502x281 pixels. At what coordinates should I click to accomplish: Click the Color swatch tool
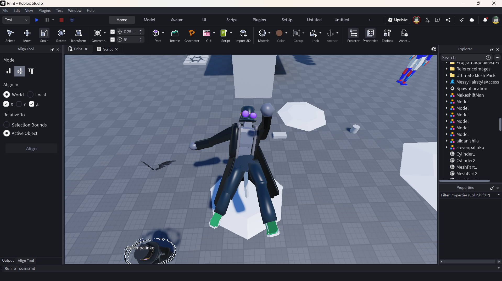pos(279,33)
